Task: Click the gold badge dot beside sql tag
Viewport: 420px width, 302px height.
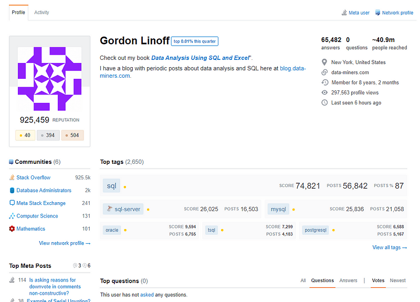Action: 125,187
